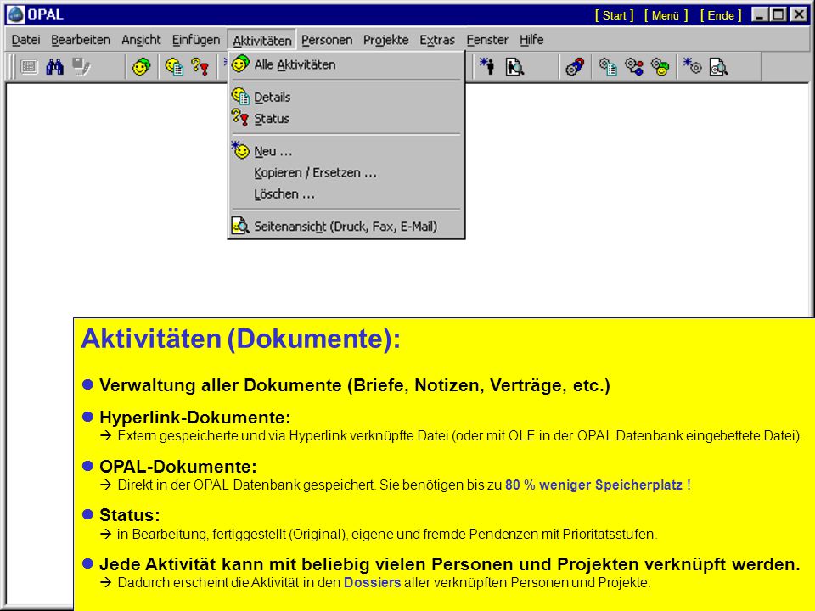Click the [ Start ] link in the title bar
The width and height of the screenshot is (815, 611).
pyautogui.click(x=615, y=15)
